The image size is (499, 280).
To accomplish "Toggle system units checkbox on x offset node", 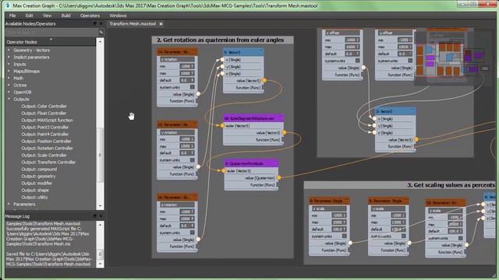I will [x=357, y=61].
